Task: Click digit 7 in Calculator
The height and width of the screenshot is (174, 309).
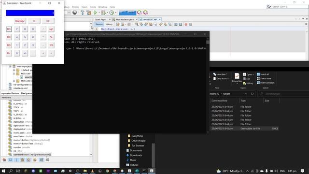Action: pos(17,29)
